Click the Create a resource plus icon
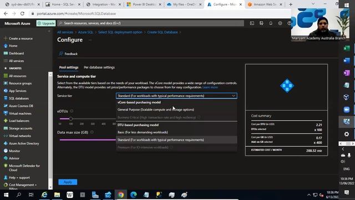The image size is (355, 200). coord(6,38)
